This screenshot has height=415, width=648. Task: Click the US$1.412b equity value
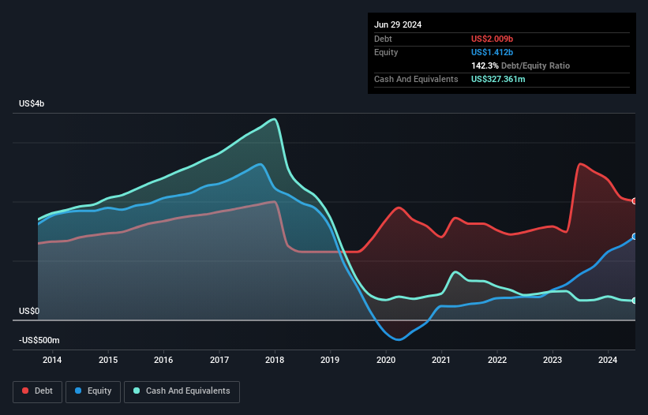[492, 52]
